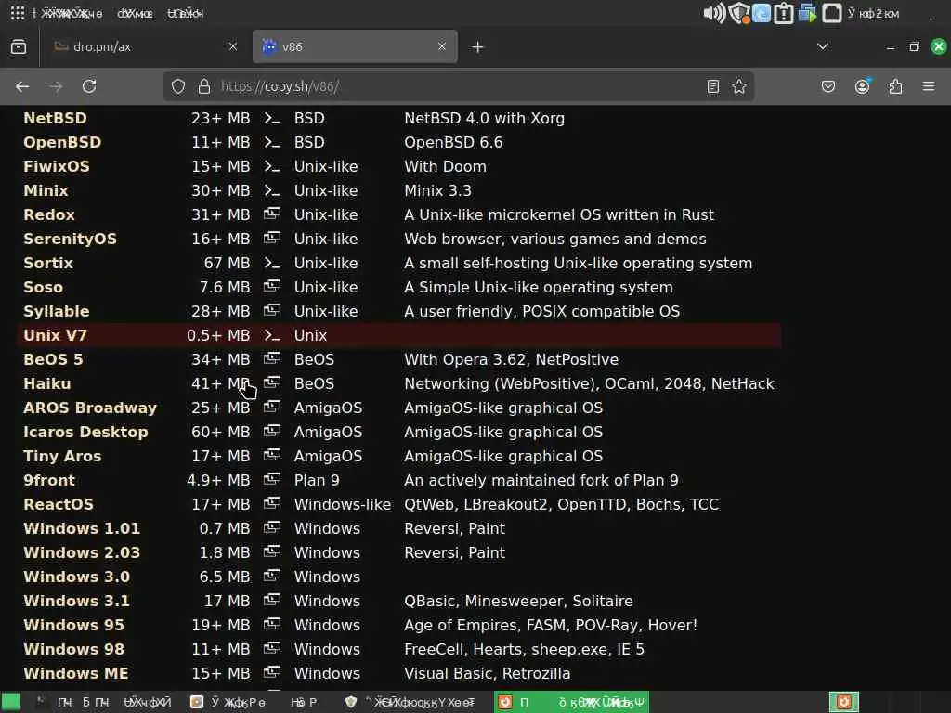Boot Windows 1.01

coord(82,528)
